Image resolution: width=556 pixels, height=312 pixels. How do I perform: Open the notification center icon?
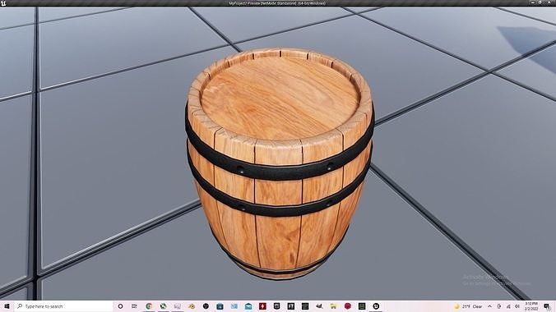click(548, 307)
